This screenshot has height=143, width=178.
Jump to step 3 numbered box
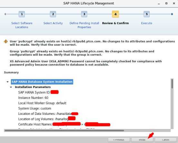point(84,14)
